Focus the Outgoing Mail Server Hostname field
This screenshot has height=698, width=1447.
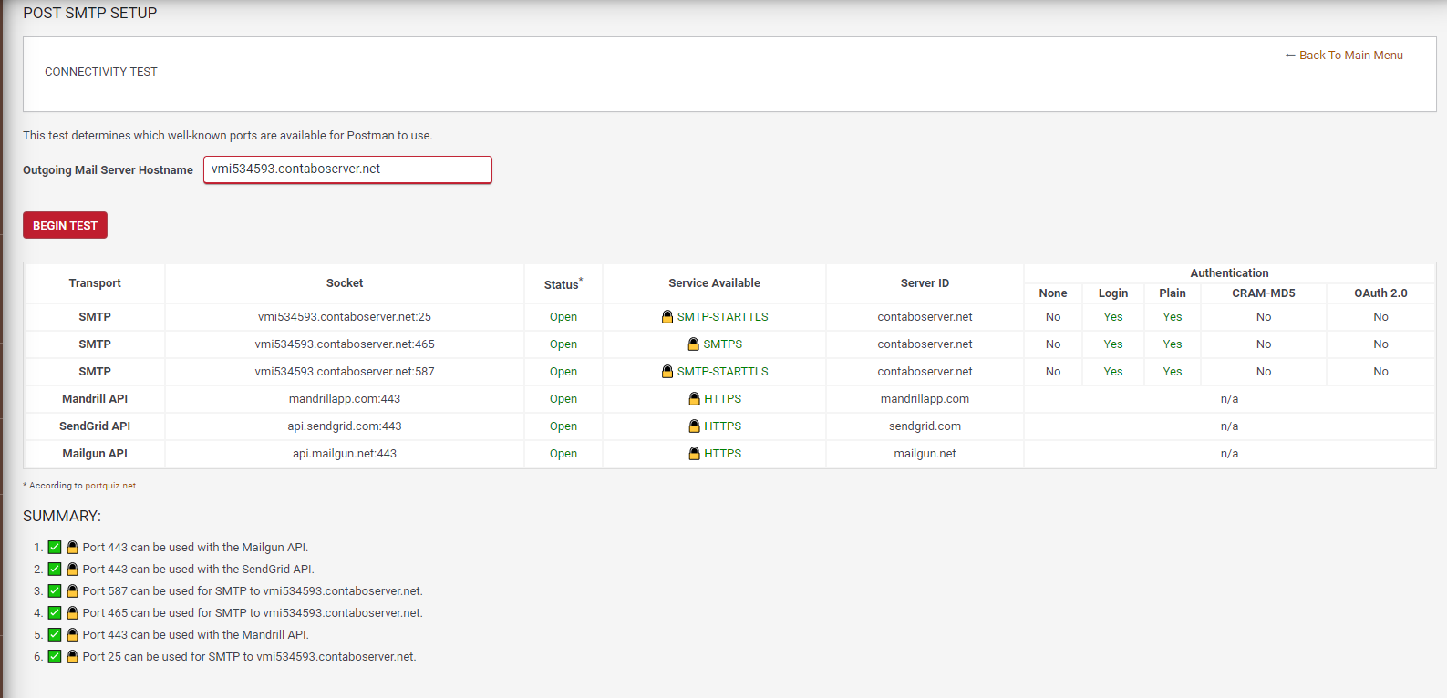(347, 169)
